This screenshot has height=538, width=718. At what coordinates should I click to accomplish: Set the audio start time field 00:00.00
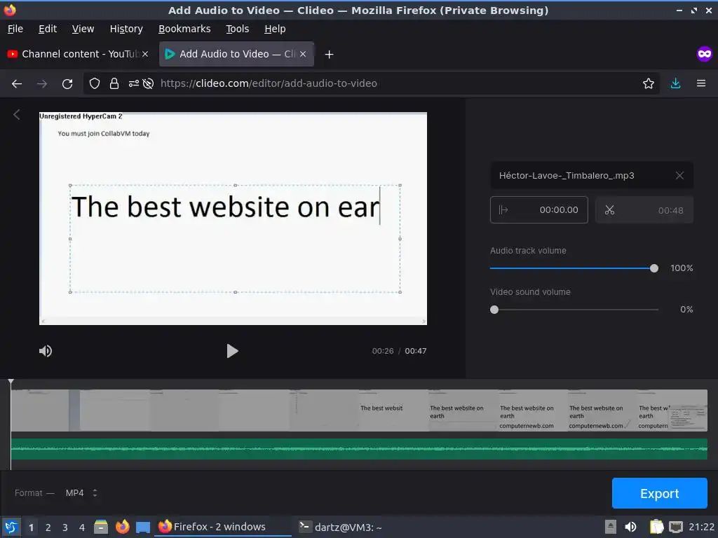pyautogui.click(x=539, y=210)
